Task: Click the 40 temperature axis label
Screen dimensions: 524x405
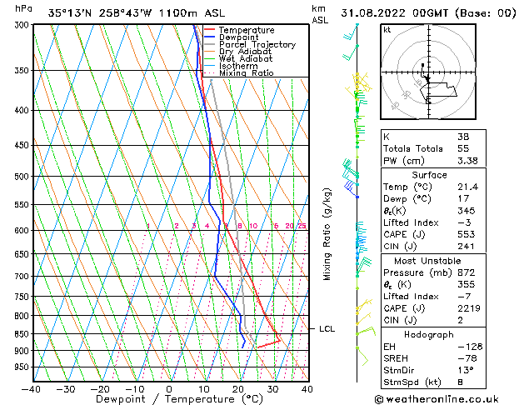Action: (307, 389)
